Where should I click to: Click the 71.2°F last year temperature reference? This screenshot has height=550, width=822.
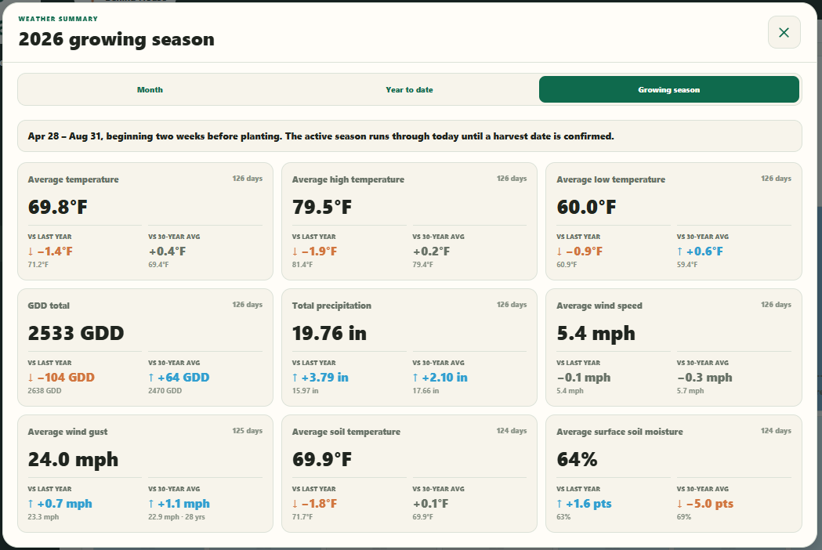pos(38,265)
